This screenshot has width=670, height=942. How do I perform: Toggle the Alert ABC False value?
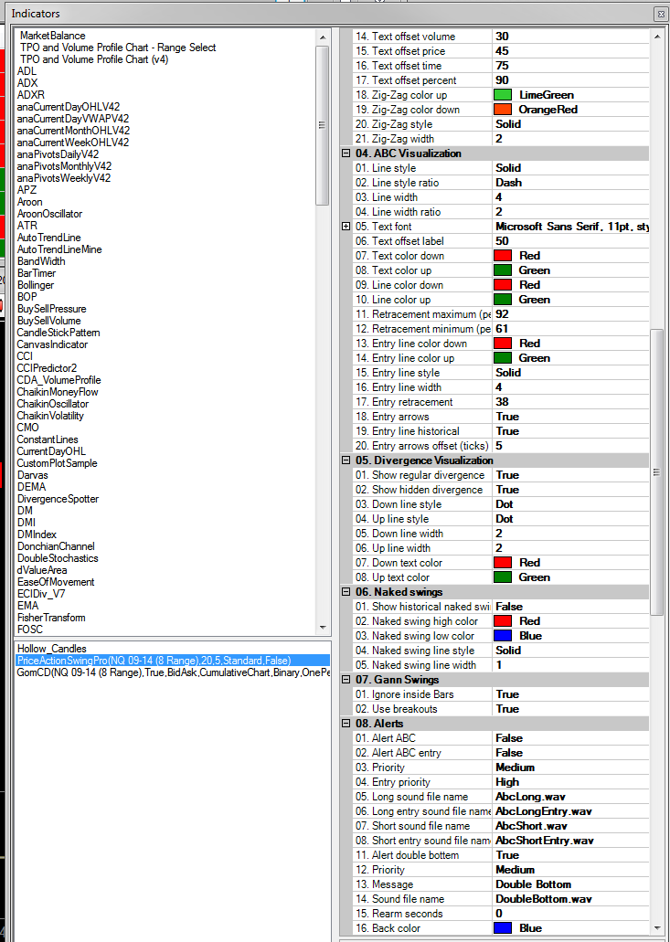[570, 737]
